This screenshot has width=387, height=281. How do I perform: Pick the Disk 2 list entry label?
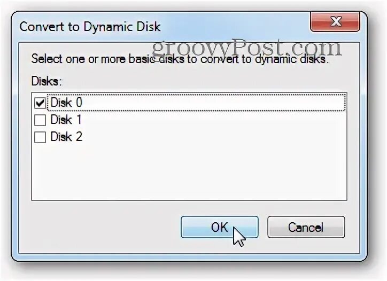66,137
